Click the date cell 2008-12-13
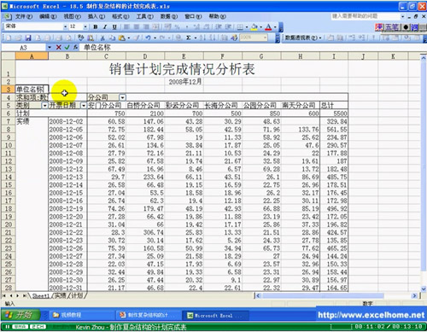Image resolution: width=427 pixels, height=332 pixels. point(67,177)
